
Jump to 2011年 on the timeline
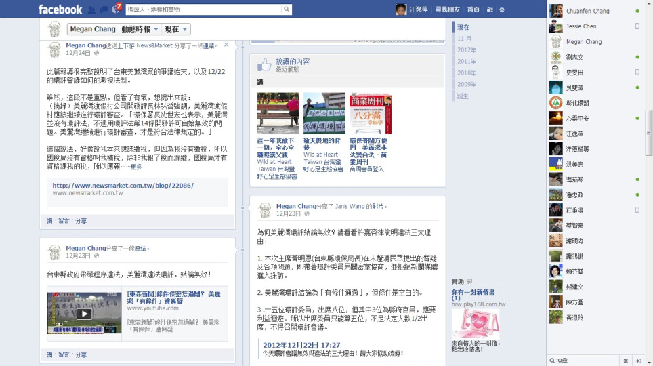tap(467, 61)
